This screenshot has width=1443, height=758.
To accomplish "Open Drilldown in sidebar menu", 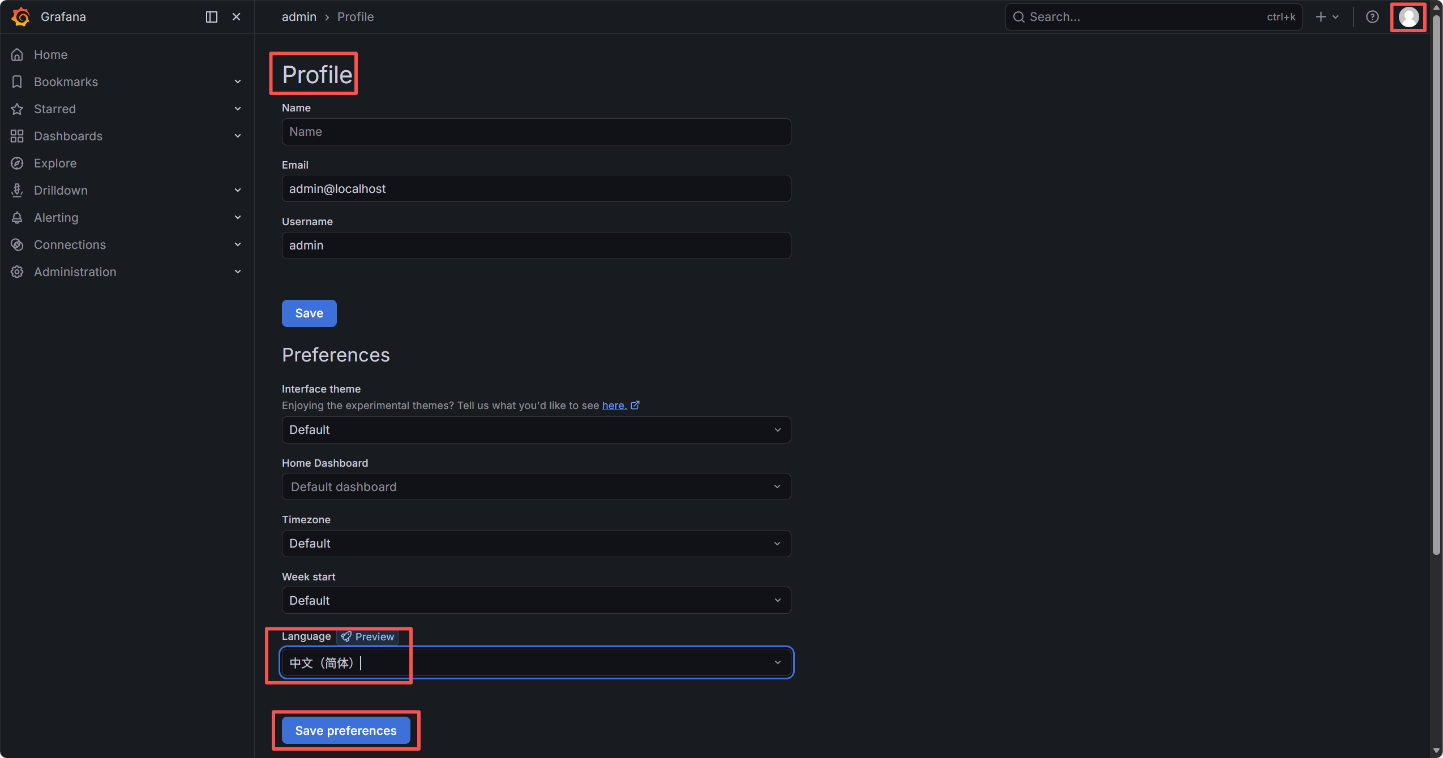I will [61, 191].
